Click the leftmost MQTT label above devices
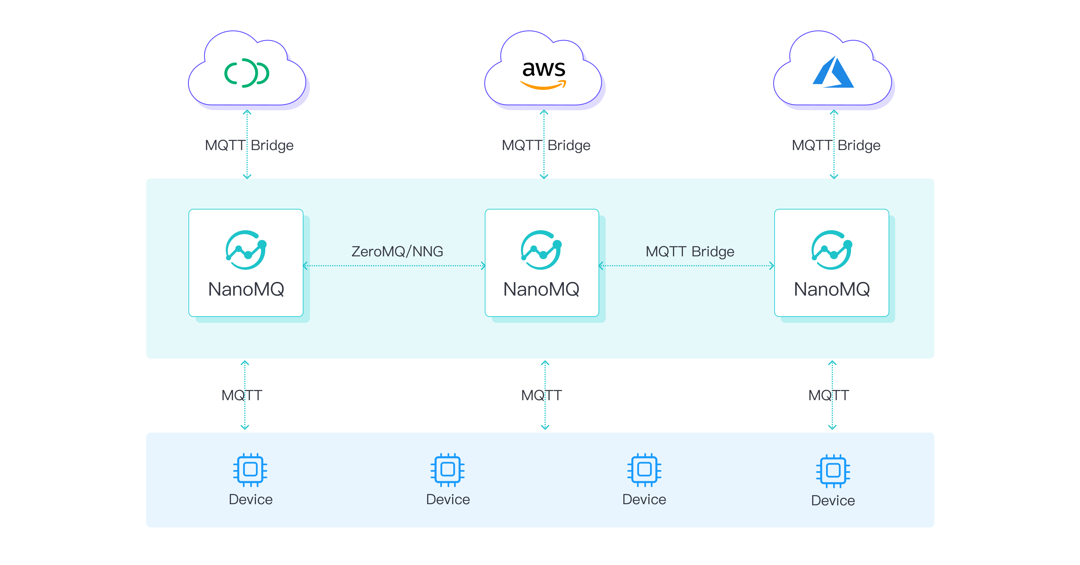 point(242,395)
